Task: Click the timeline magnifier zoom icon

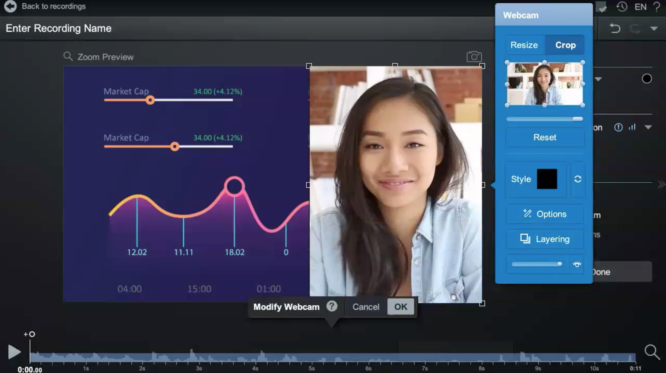Action: click(x=652, y=352)
